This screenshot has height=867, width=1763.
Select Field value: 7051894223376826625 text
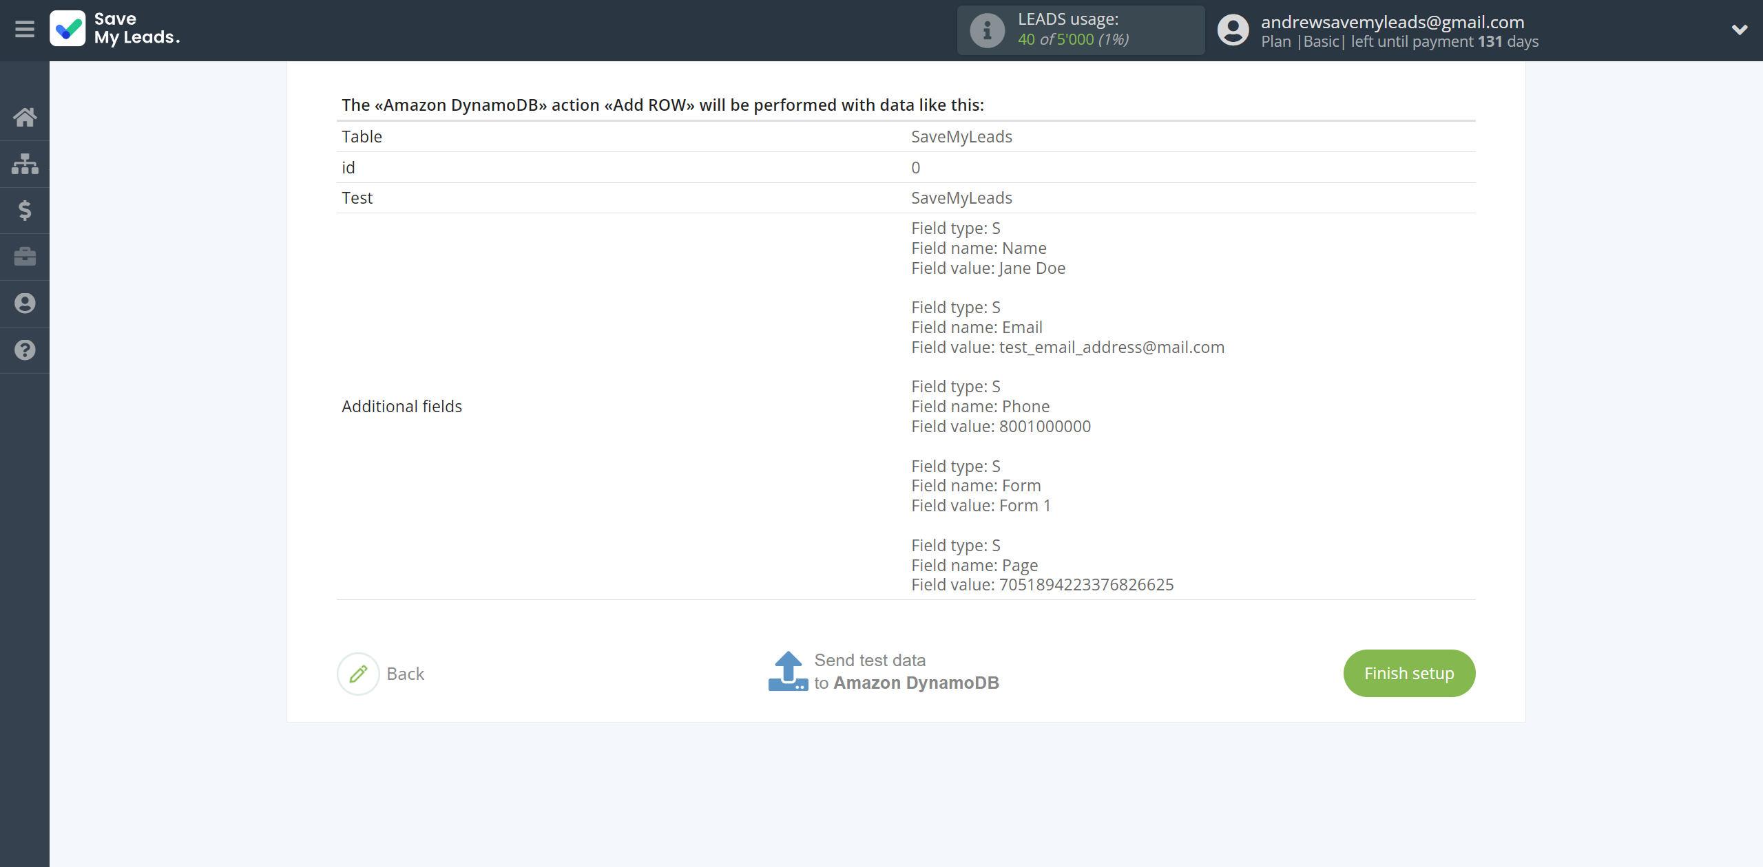point(1042,584)
